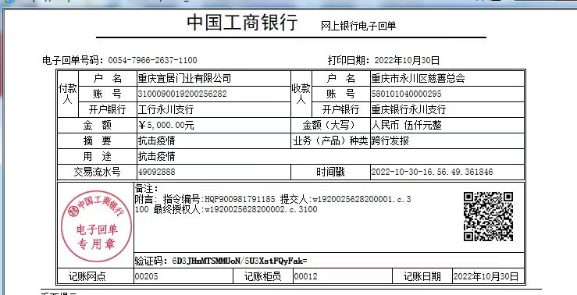
Task: Click the 交易流水号 value 49092888
Action: click(x=157, y=172)
